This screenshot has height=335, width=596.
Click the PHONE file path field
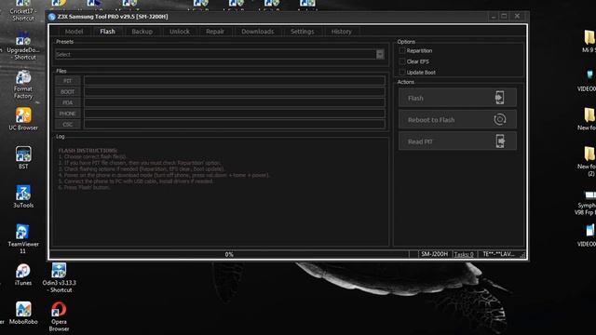235,114
